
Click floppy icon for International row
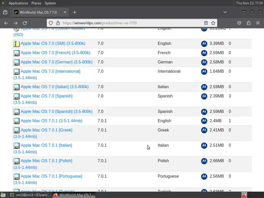point(16,72)
